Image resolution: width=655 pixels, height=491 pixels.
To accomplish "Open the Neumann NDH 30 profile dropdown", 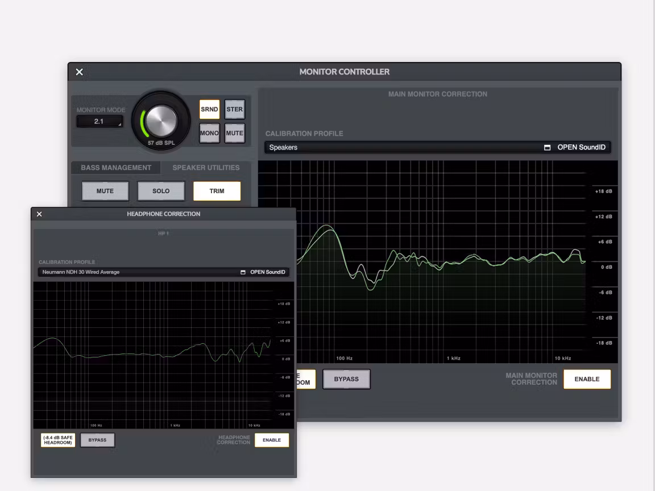I will coord(139,272).
